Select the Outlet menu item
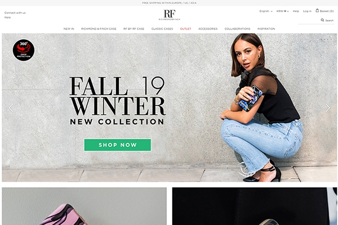 (x=185, y=29)
